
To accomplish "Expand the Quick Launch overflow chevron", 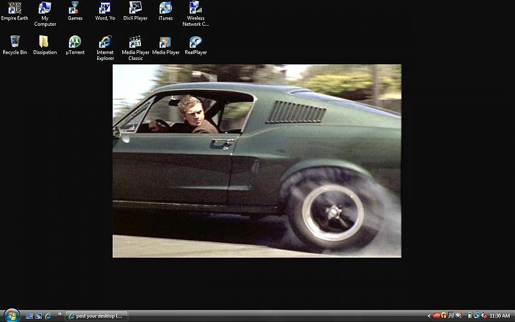I will [60, 314].
